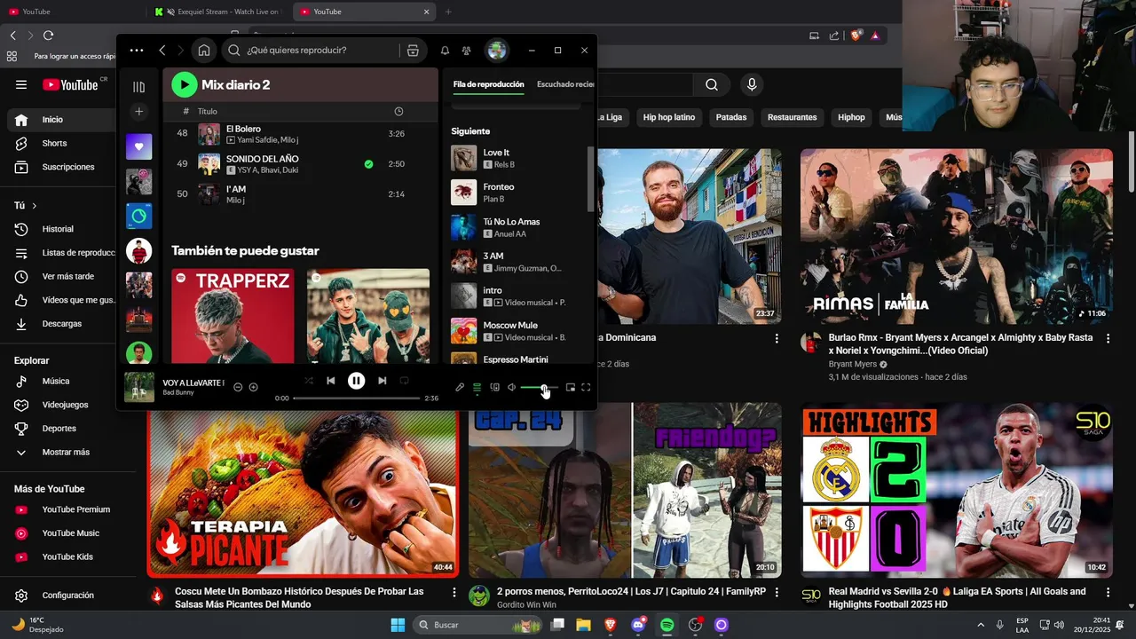Open Browse in Spotify's search bar
Viewport: 1136px width, 639px height.
pyautogui.click(x=413, y=51)
